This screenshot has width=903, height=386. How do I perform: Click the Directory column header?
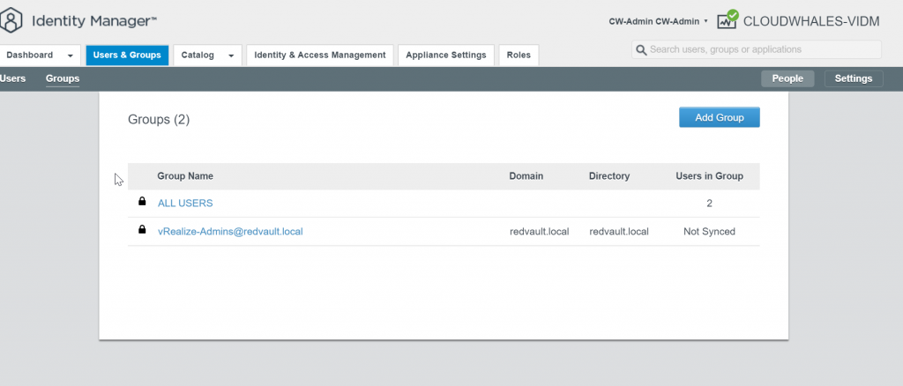pos(609,176)
